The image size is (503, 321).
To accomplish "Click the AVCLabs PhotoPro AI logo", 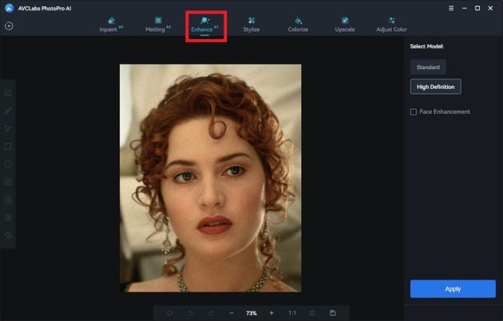I will pos(9,8).
